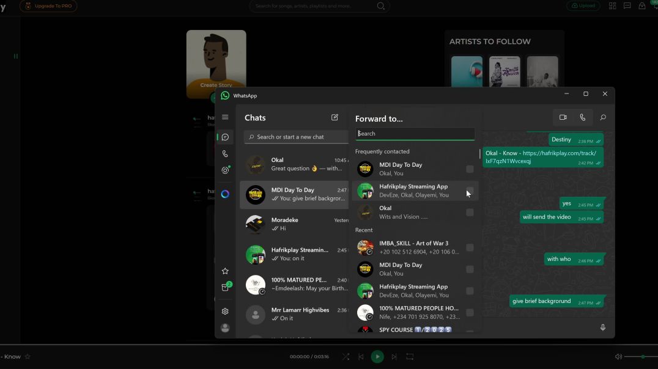This screenshot has width=658, height=369.
Task: Click Search or start a new chat
Action: [x=296, y=137]
